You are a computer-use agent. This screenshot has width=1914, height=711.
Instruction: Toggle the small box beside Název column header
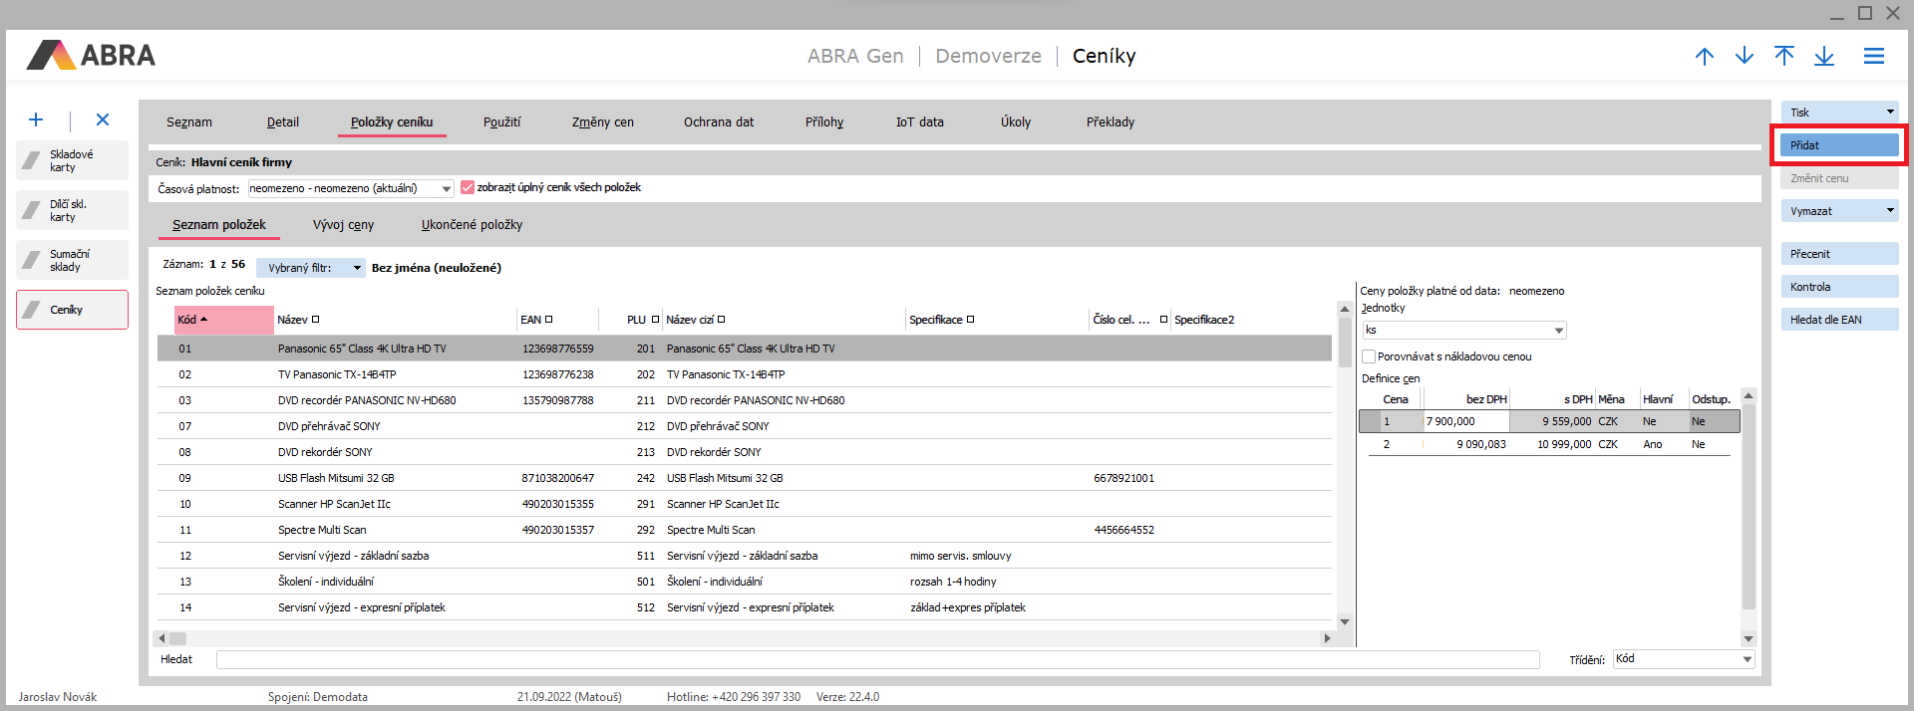[315, 320]
